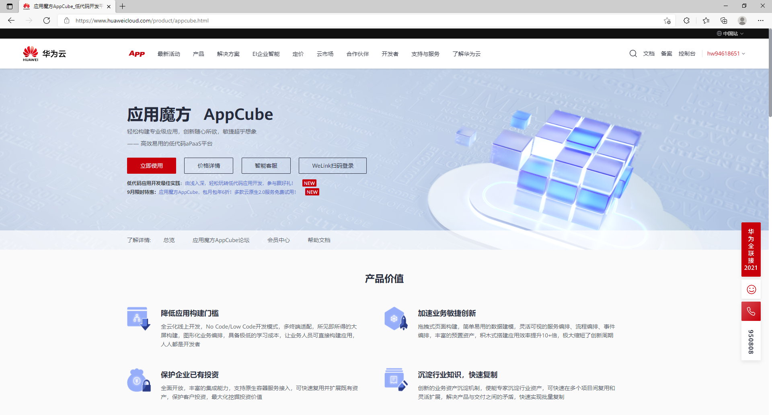Open the 了解华为云 navigation menu
Image resolution: width=772 pixels, height=415 pixels.
[x=466, y=54]
